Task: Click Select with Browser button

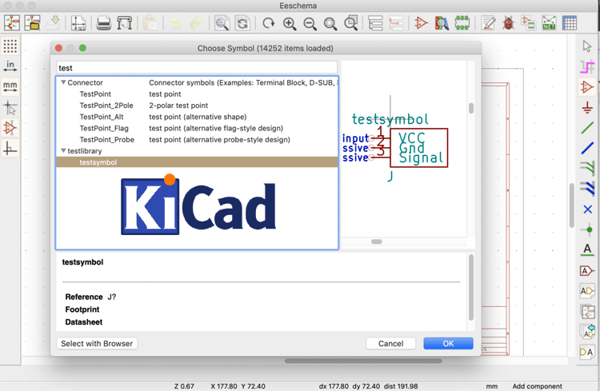Action: pyautogui.click(x=97, y=344)
